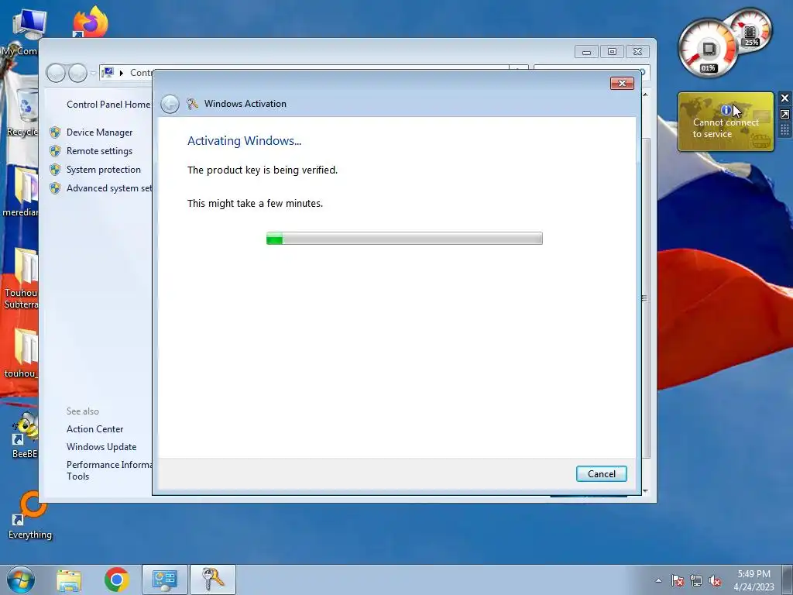This screenshot has height=595, width=793.
Task: Click the Control Panel vertical scrollbar
Action: click(x=645, y=297)
